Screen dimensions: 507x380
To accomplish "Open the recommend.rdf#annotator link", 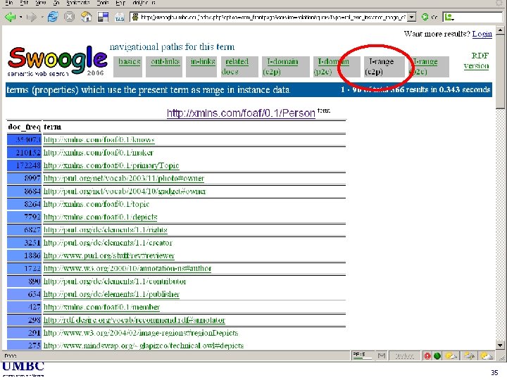I will point(134,320).
